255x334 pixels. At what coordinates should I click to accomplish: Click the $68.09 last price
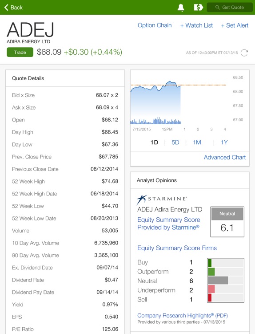coord(49,52)
